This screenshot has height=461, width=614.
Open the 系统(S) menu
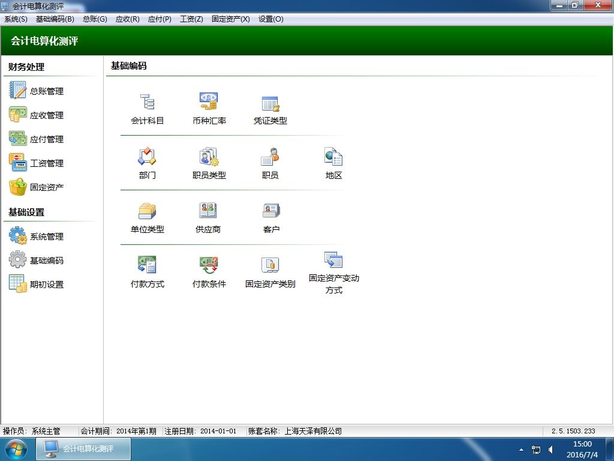click(x=16, y=19)
